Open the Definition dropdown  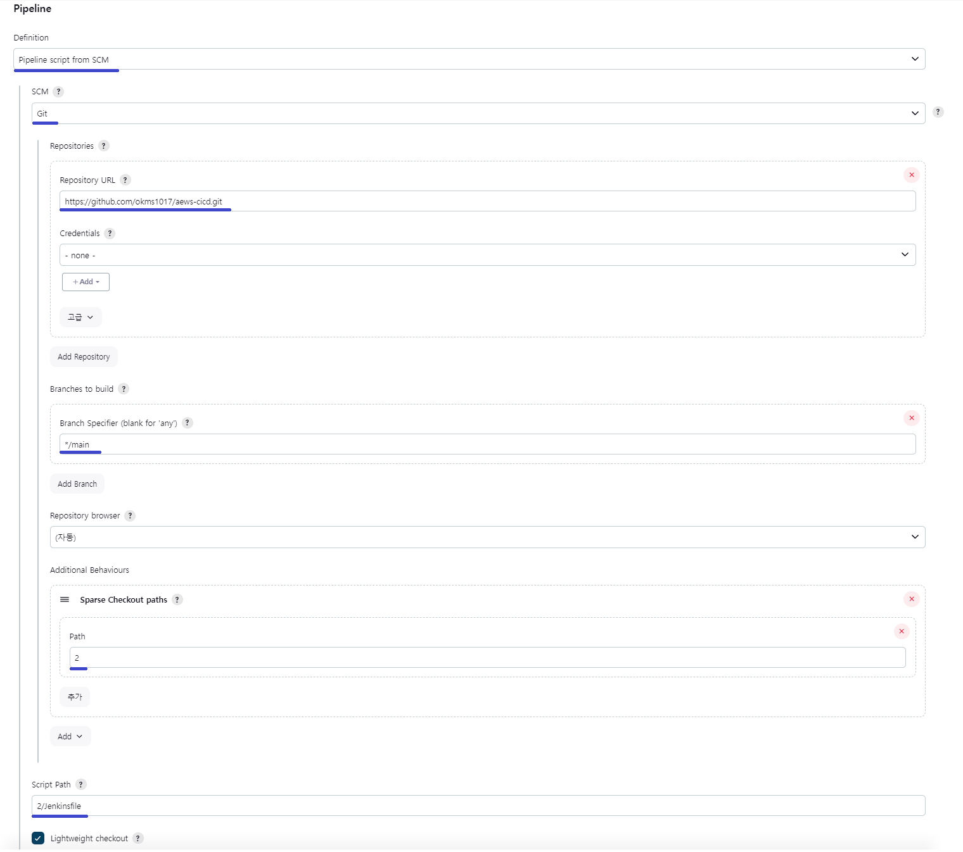469,60
